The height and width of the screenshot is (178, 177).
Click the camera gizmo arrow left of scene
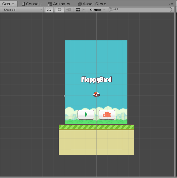point(65,96)
